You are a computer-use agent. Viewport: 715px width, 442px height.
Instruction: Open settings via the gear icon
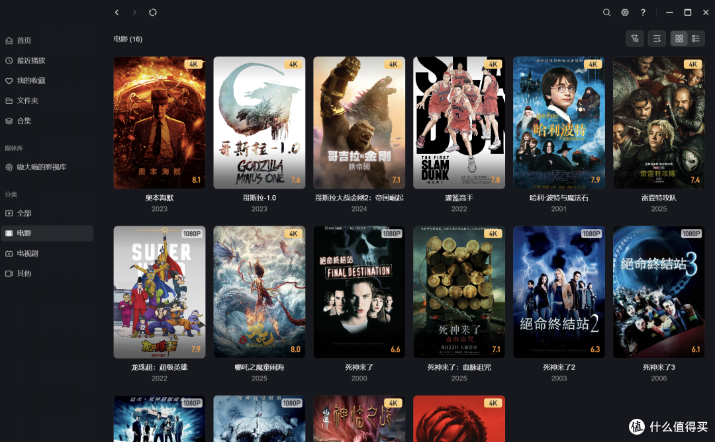(625, 13)
